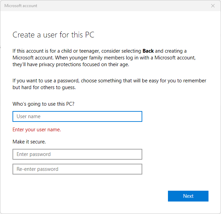
Task: Click the 'Microsoft account' window title text
Action: [x=21, y=6]
